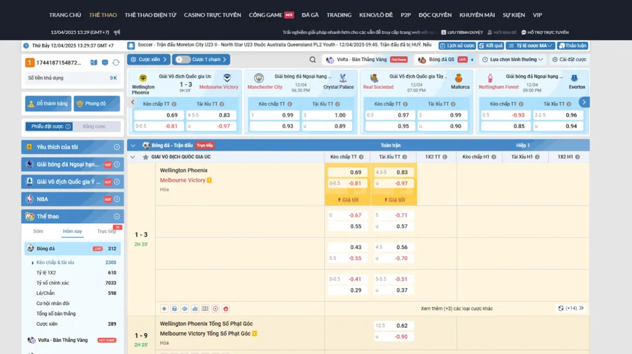Click the notification bell icon beside news ticker
632x354 pixels.
tap(131, 46)
